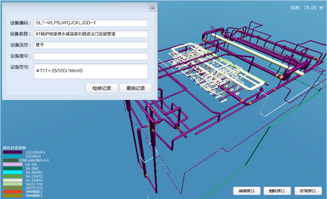
Task: Click the 15CrMoG legend swatch
Action: [x=13, y=156]
